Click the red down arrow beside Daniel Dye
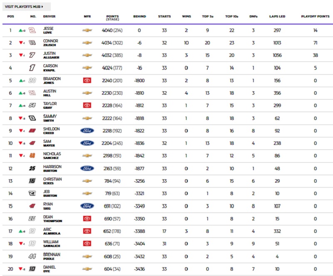The height and width of the screenshot is (276, 333). [x=20, y=269]
